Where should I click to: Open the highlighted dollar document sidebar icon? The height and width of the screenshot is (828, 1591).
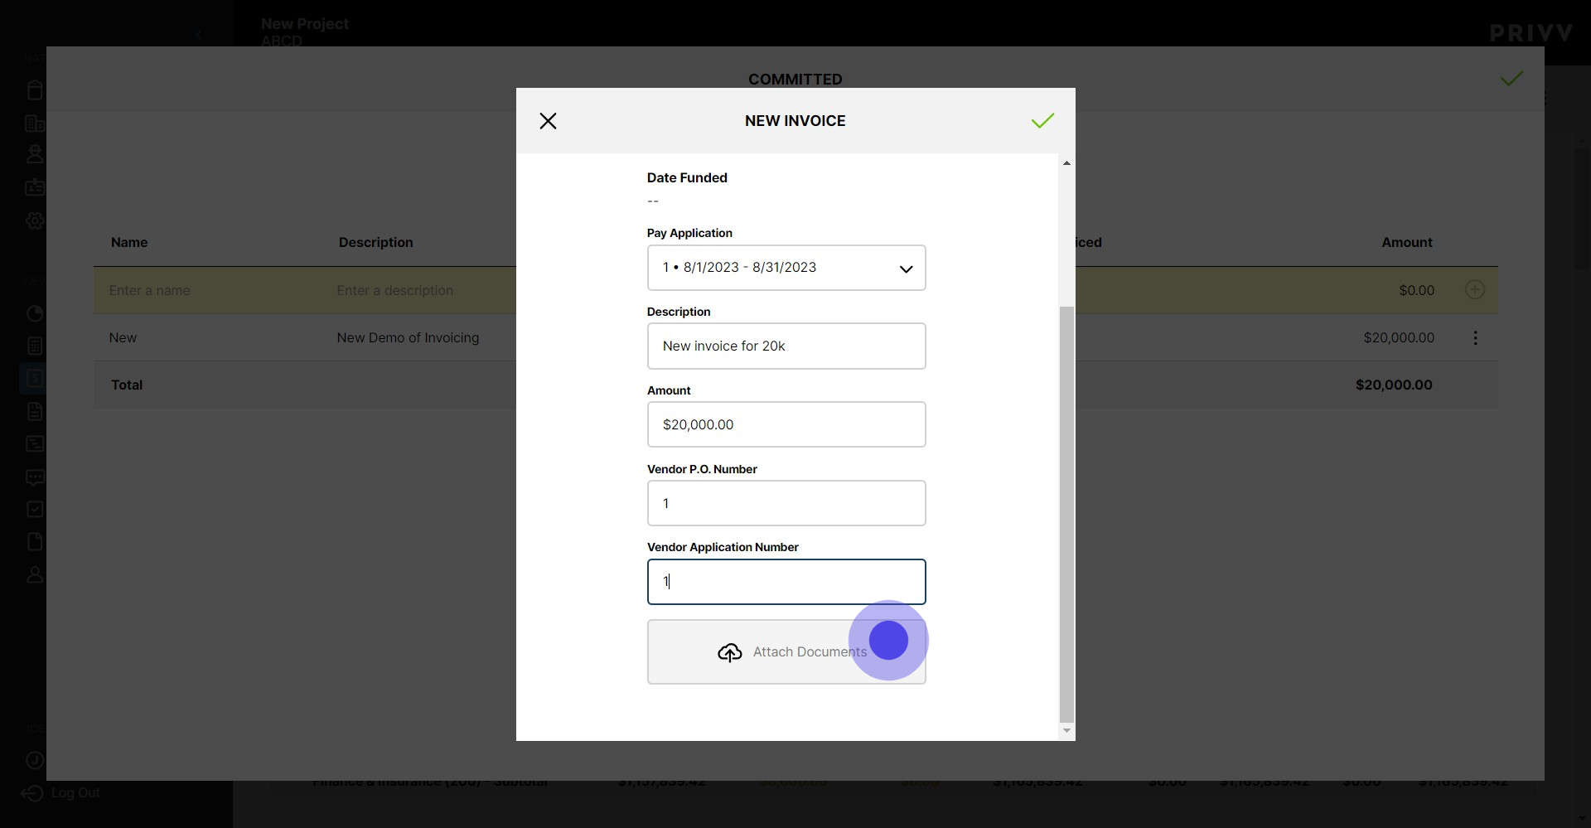pyautogui.click(x=35, y=379)
